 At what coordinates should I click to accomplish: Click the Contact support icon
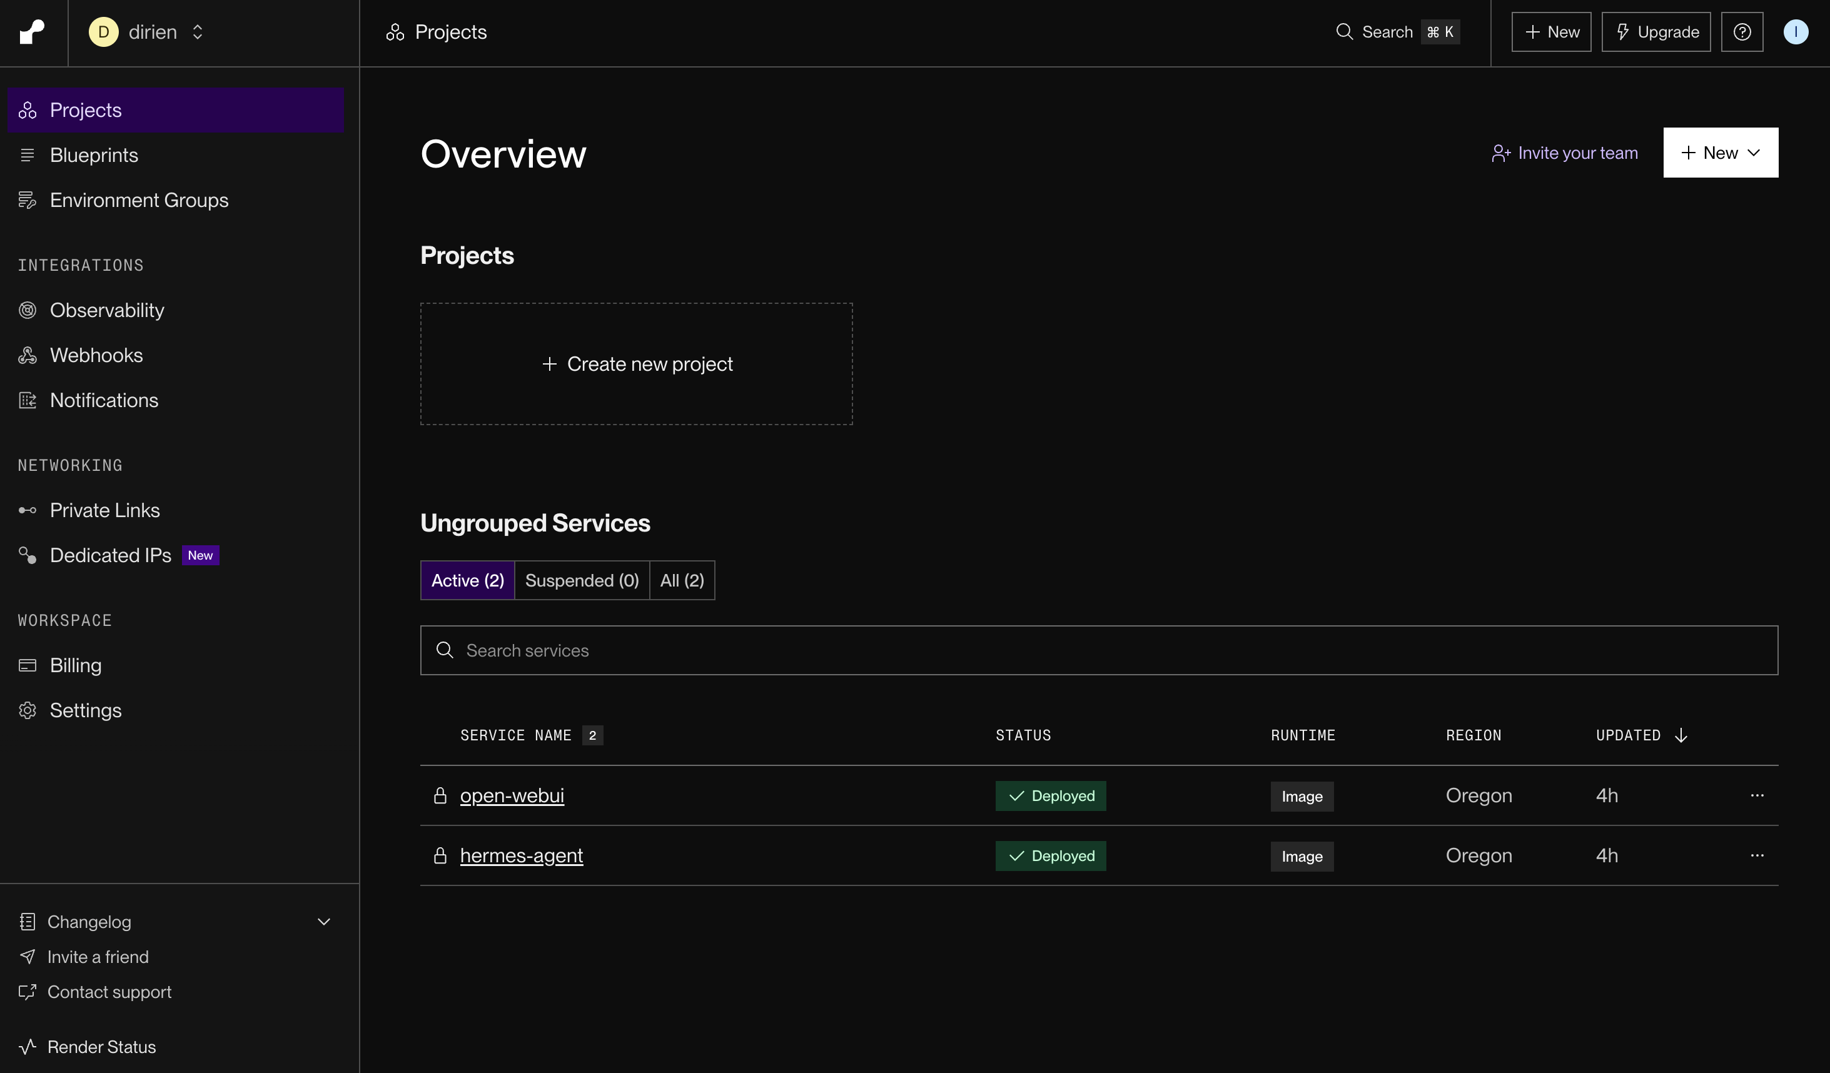[27, 992]
